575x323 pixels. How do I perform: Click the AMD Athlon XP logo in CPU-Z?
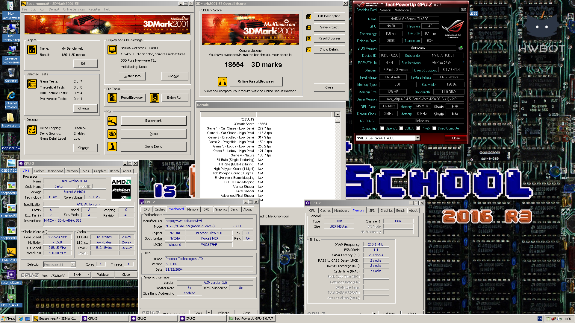121,189
